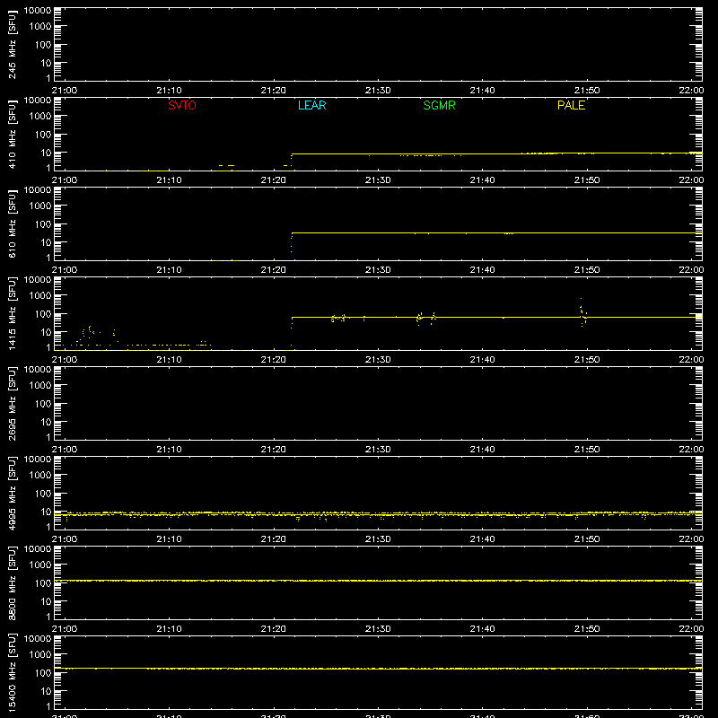Click 21:40 tick label under 4995 MHz panel

(x=482, y=539)
